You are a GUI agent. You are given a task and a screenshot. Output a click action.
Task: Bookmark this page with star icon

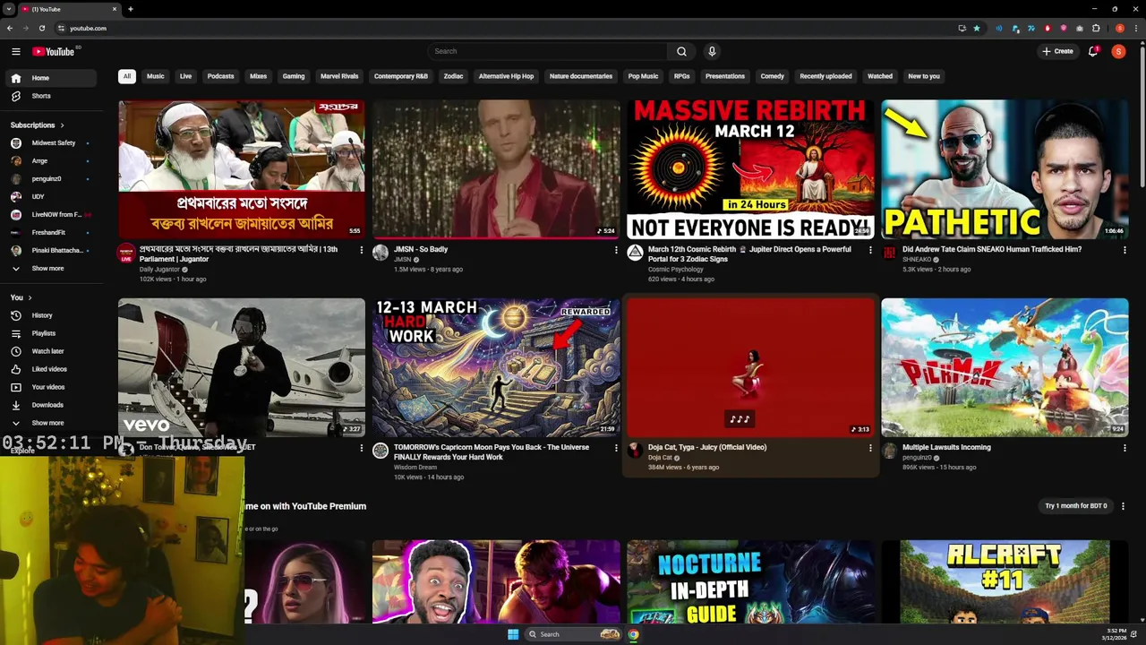click(x=976, y=28)
